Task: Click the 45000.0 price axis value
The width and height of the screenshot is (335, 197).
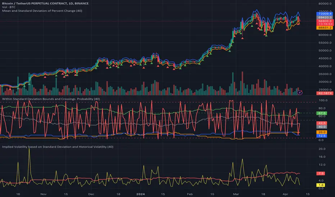Action: [x=325, y=58]
